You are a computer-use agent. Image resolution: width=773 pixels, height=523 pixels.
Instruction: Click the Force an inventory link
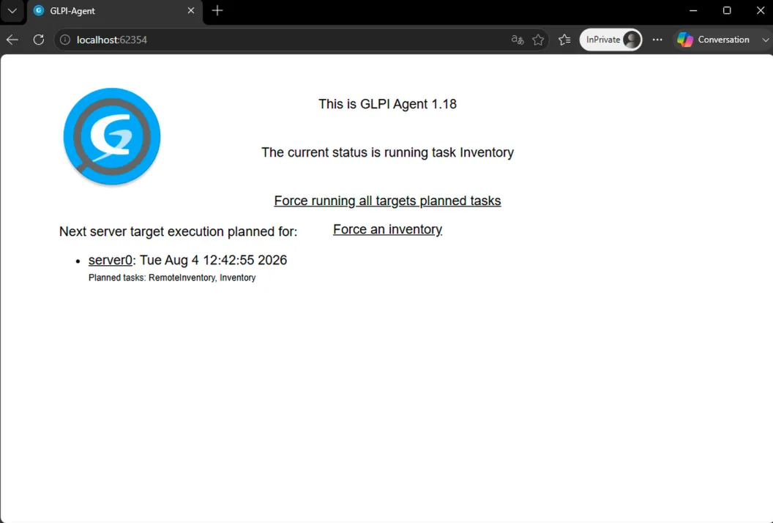(387, 229)
